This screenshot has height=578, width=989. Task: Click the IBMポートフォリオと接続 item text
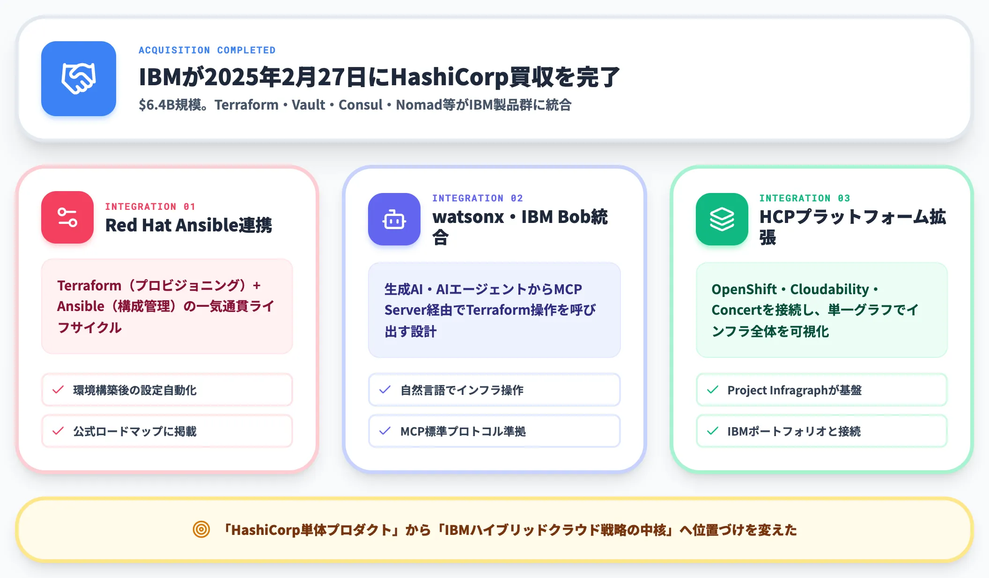(794, 431)
